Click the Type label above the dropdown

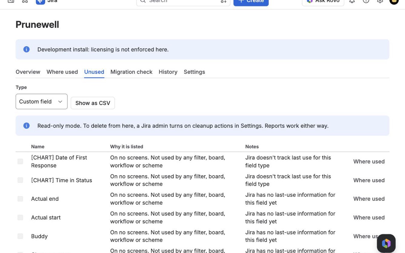tap(21, 87)
